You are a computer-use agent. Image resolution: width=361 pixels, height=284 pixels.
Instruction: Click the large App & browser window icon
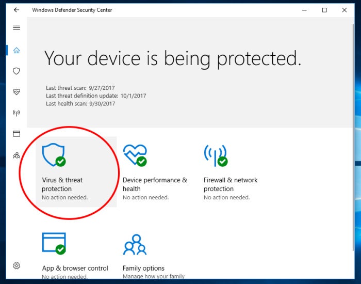coord(54,243)
